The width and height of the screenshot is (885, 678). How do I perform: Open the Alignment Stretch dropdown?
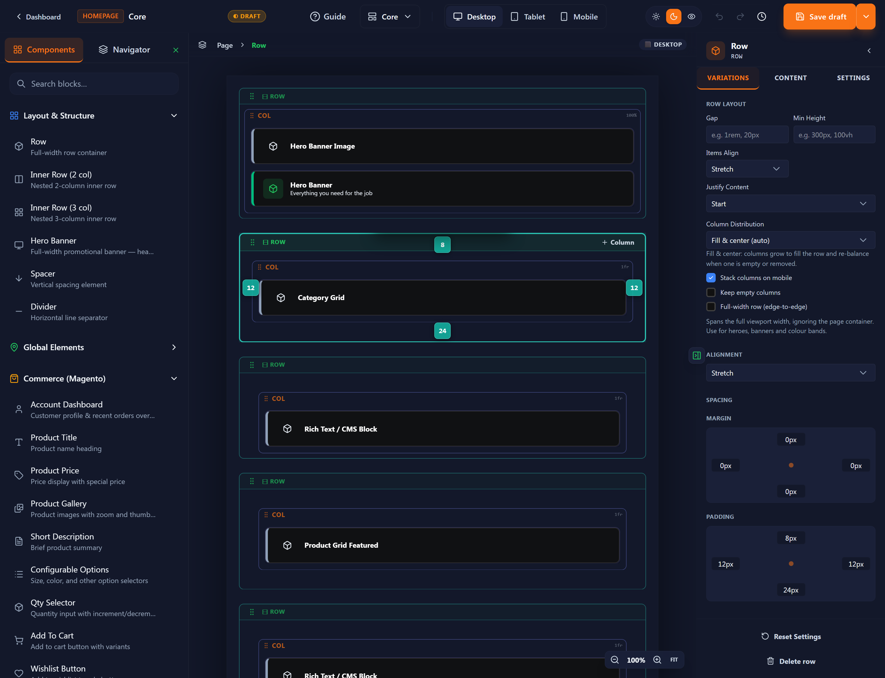(x=791, y=373)
